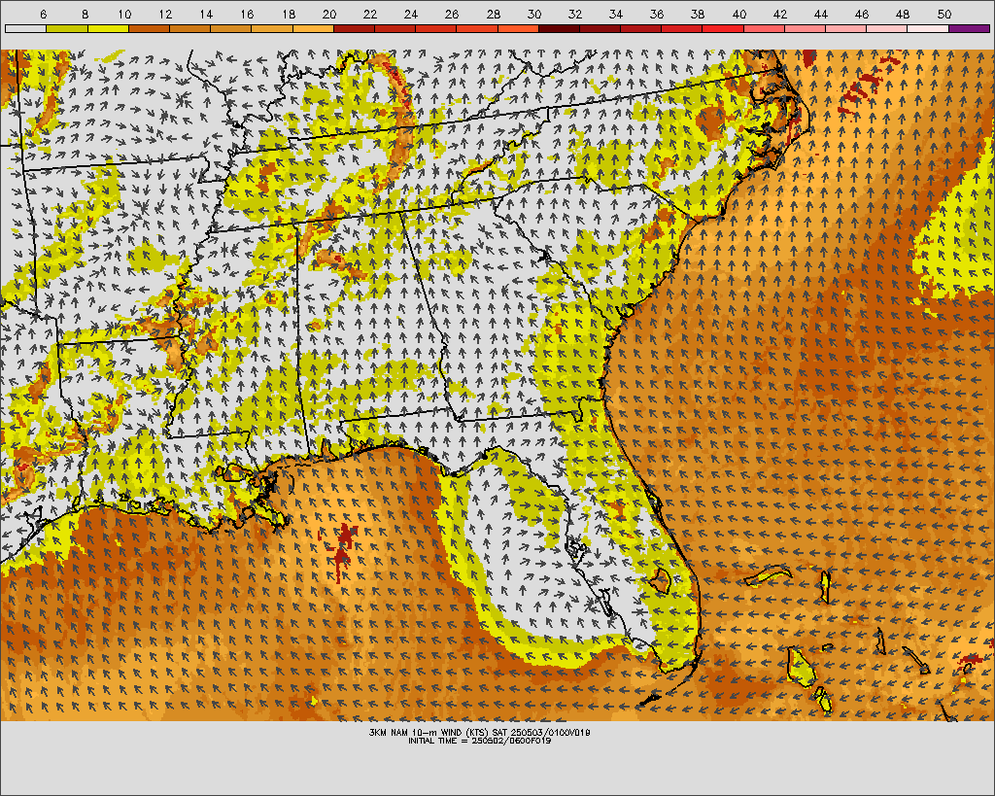This screenshot has height=796, width=995.
Task: Pick the 22–24 knots legend swatch
Action: click(395, 28)
